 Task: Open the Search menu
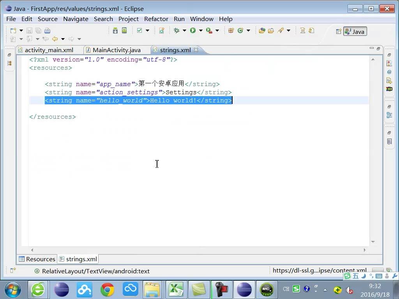click(x=103, y=19)
